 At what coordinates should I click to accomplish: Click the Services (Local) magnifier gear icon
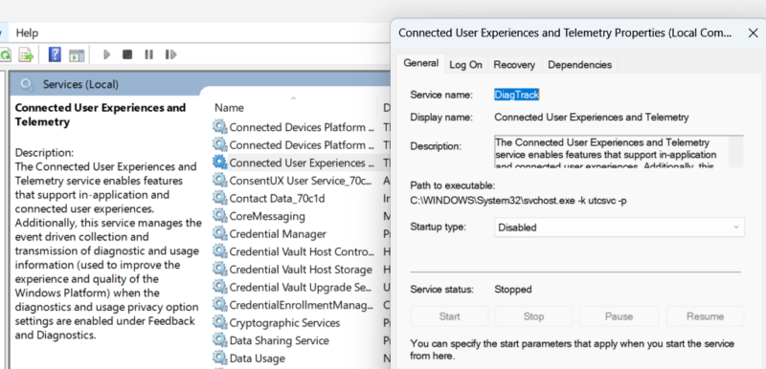click(x=28, y=85)
